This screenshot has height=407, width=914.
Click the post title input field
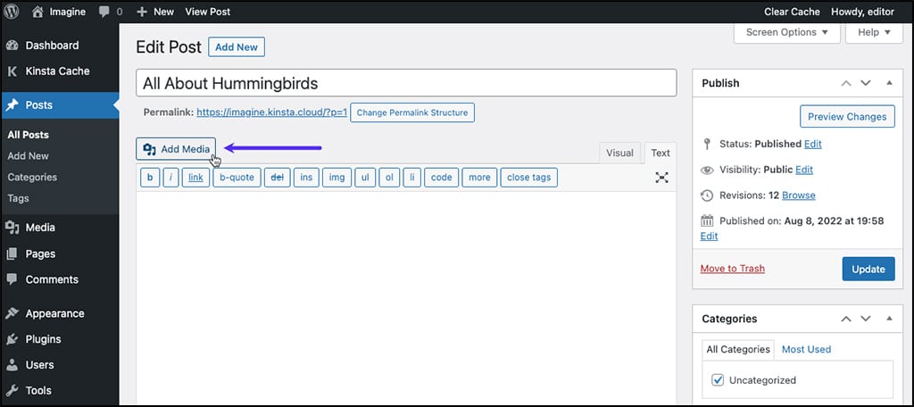click(x=406, y=83)
